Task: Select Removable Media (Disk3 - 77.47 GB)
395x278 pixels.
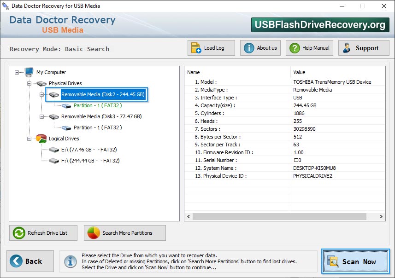Action: click(101, 116)
